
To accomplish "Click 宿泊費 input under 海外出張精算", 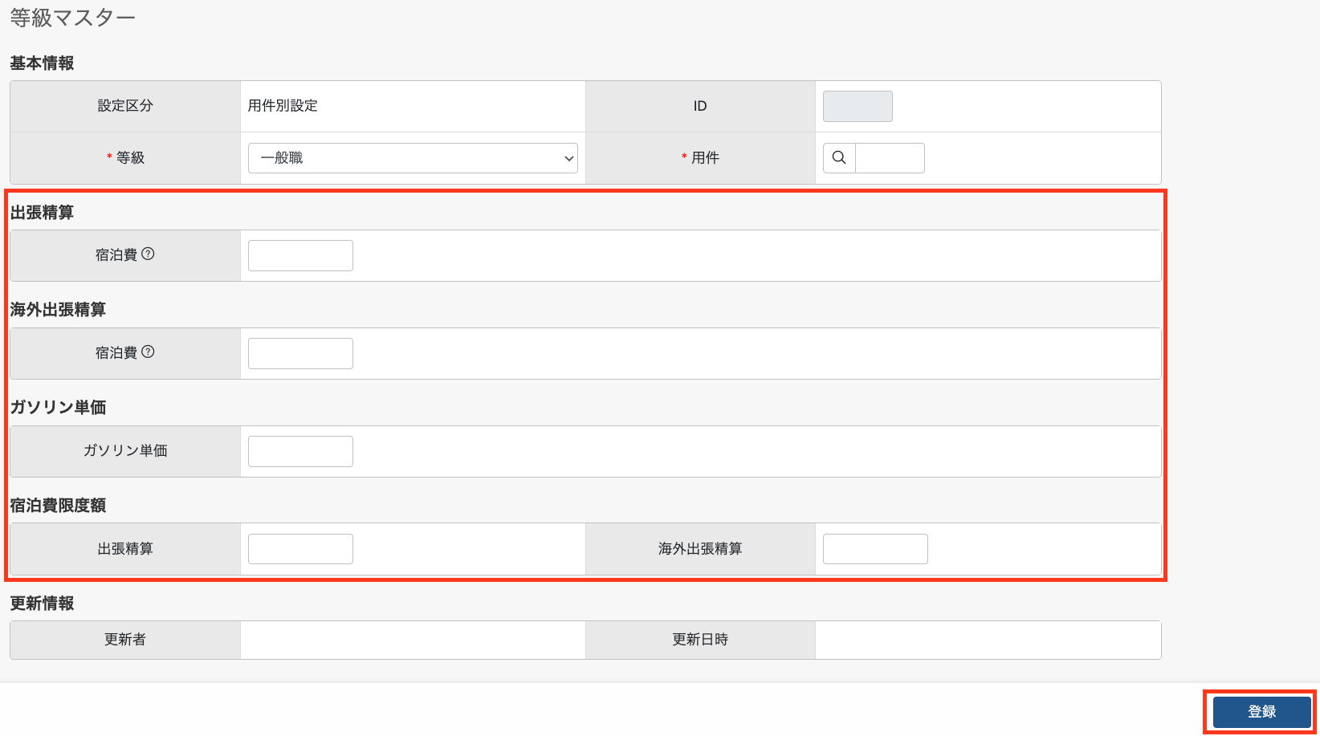I will [x=300, y=353].
